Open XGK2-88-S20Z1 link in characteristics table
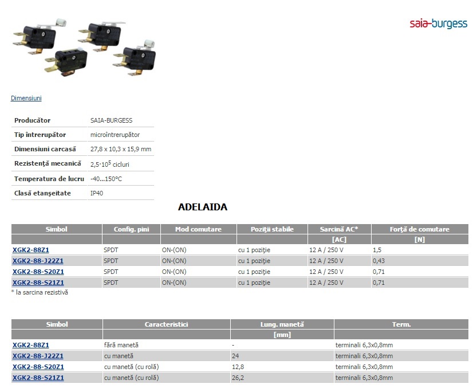The image size is (473, 392). point(38,367)
